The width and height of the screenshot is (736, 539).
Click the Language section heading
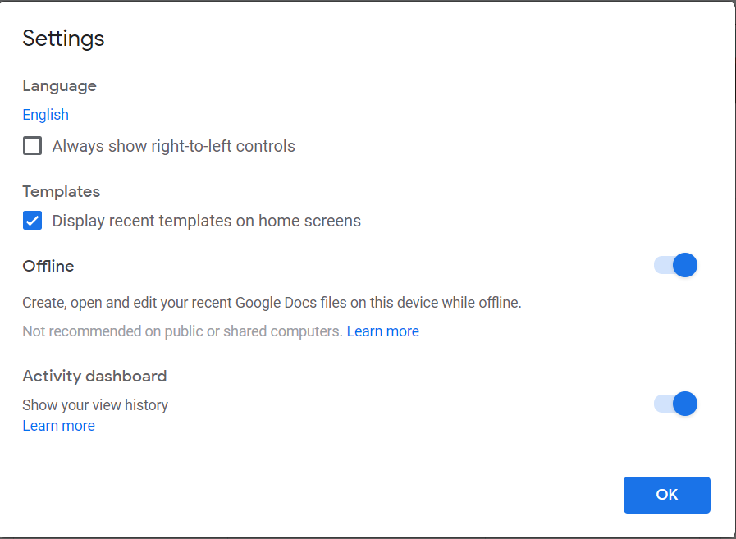(x=59, y=85)
